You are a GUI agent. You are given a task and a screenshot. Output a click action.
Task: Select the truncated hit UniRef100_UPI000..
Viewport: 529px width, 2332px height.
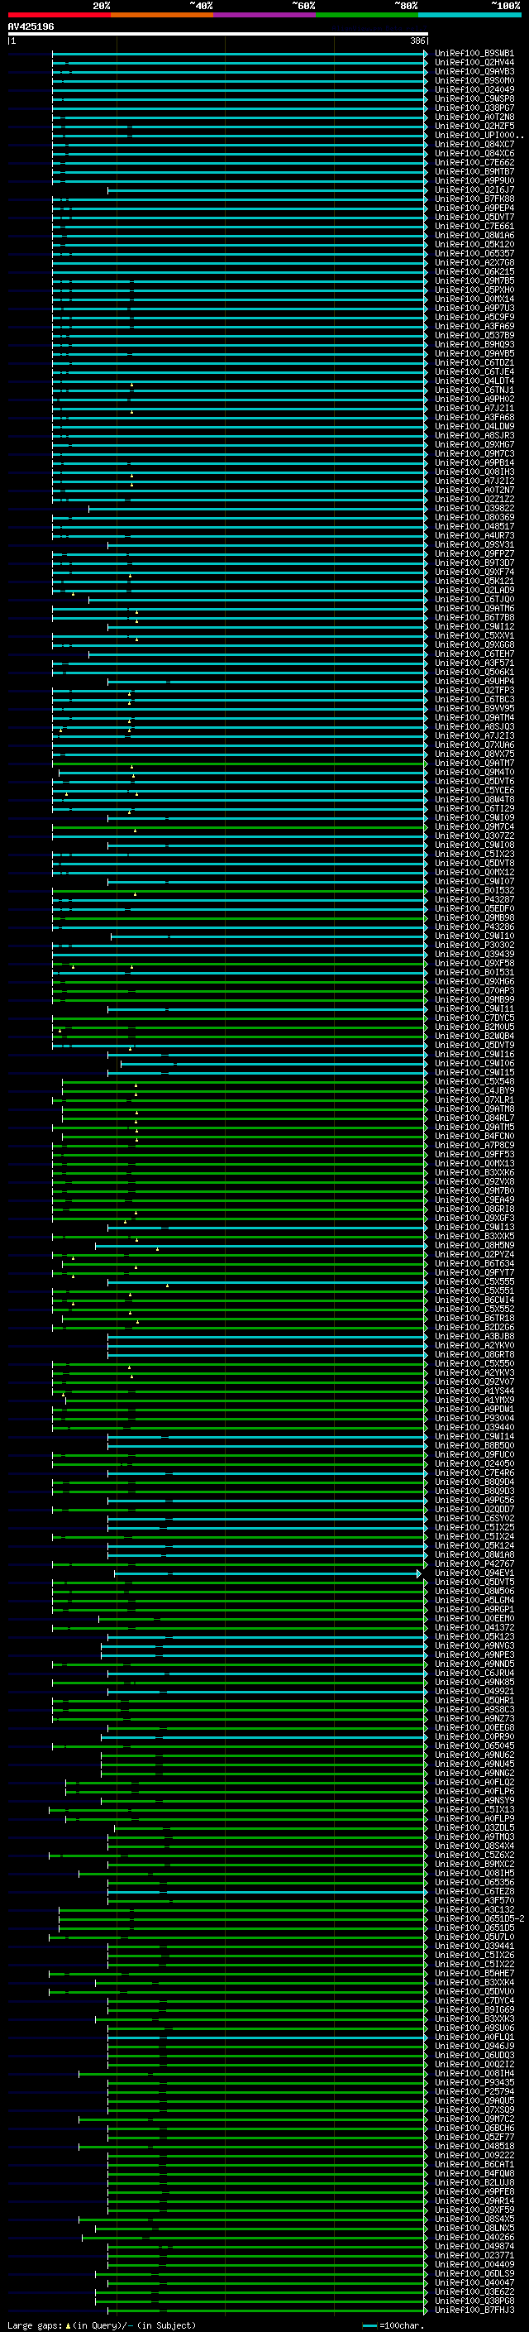(479, 135)
